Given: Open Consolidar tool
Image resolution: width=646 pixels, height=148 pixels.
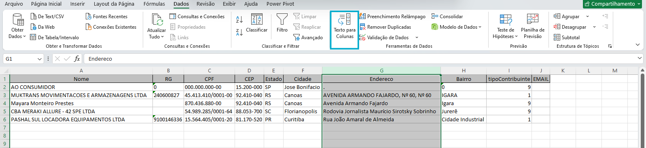Looking at the screenshot, I should tap(447, 17).
